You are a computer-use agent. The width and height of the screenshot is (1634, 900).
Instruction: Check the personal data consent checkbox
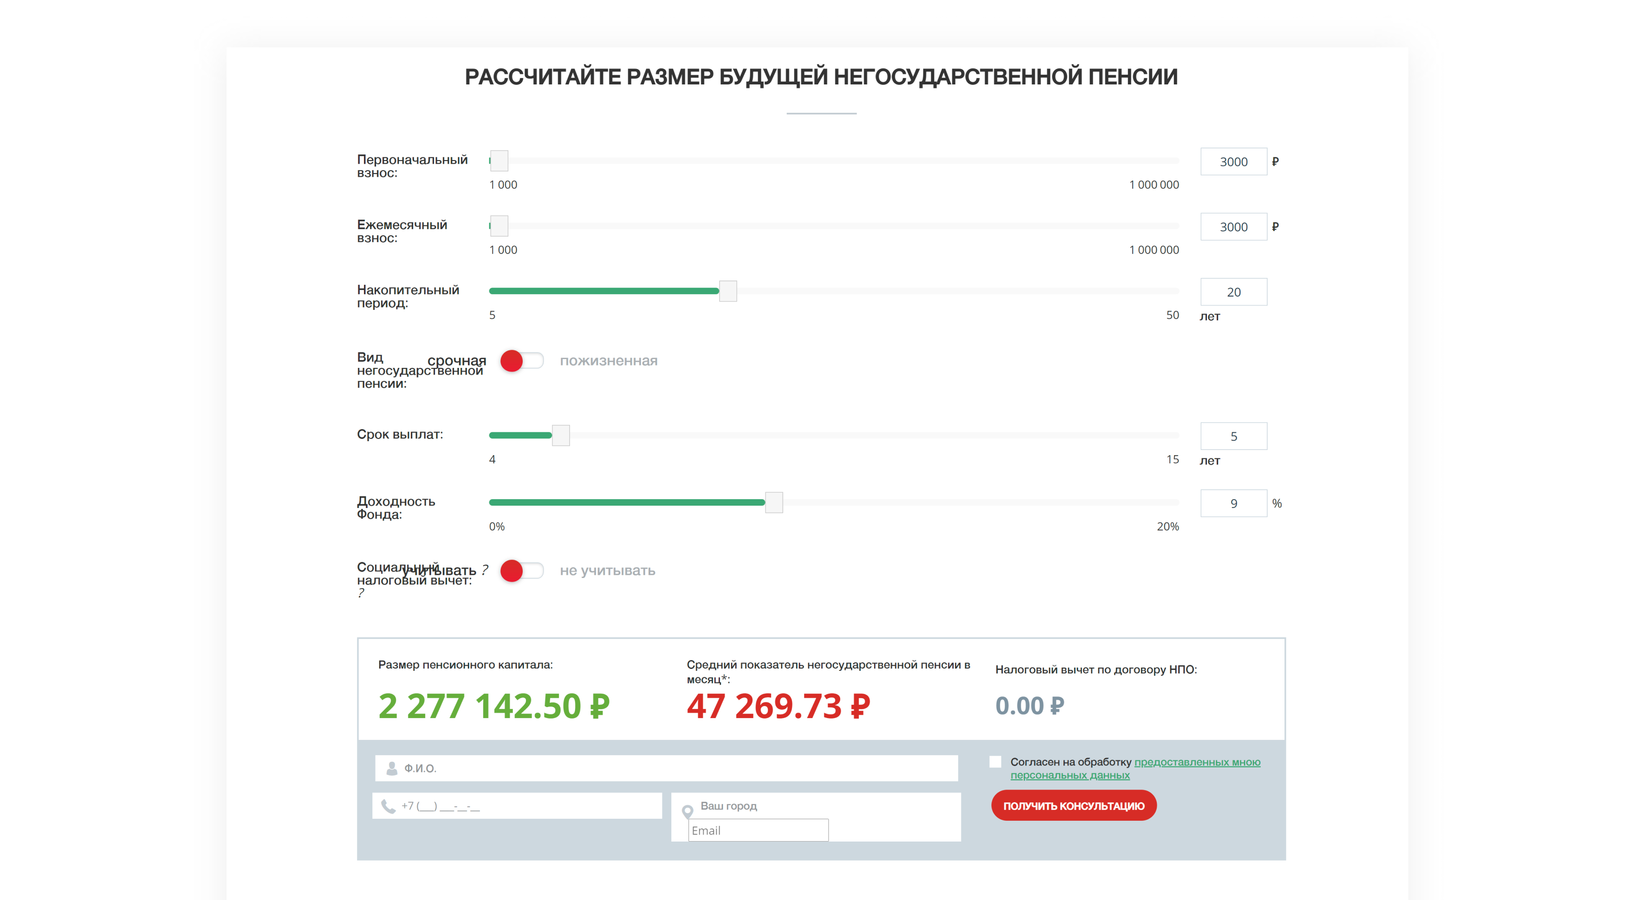pyautogui.click(x=995, y=762)
